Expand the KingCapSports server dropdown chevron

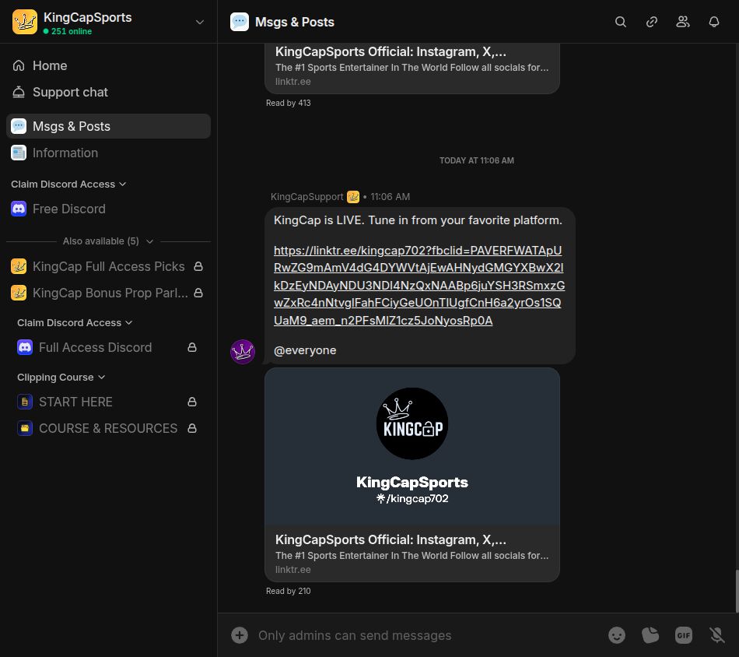(x=200, y=22)
